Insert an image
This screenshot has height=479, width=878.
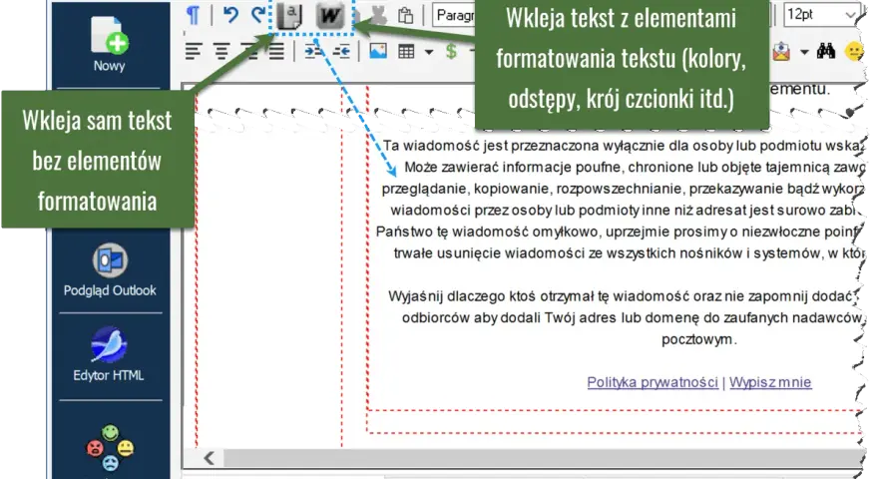click(x=378, y=52)
